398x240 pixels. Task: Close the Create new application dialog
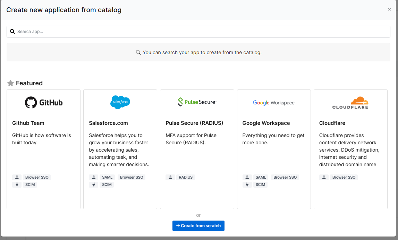pyautogui.click(x=389, y=9)
